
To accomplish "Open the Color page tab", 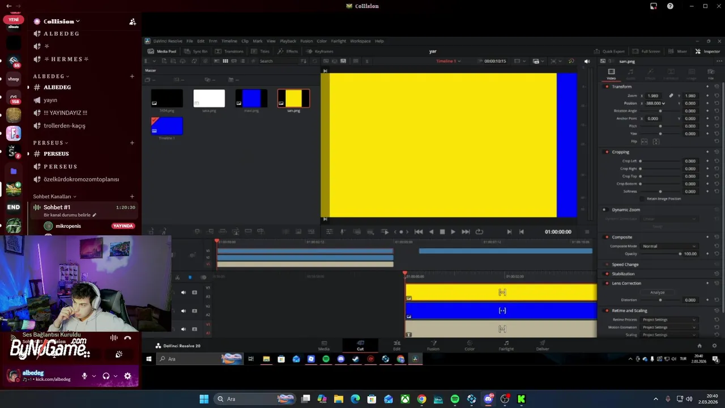I will click(470, 345).
